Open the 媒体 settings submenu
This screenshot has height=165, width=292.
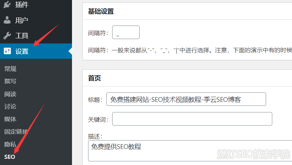coord(10,119)
